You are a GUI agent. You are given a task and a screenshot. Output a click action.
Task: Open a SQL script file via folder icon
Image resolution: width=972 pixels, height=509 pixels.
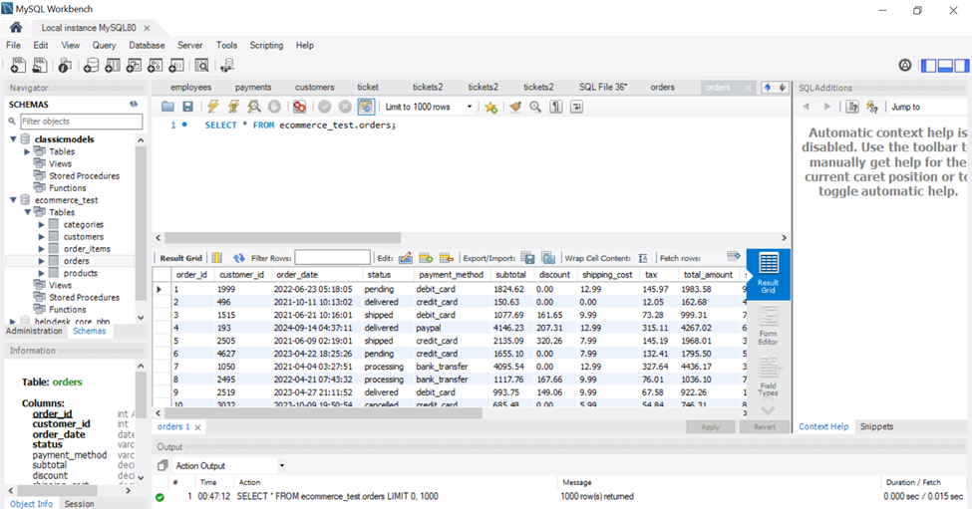[x=167, y=107]
